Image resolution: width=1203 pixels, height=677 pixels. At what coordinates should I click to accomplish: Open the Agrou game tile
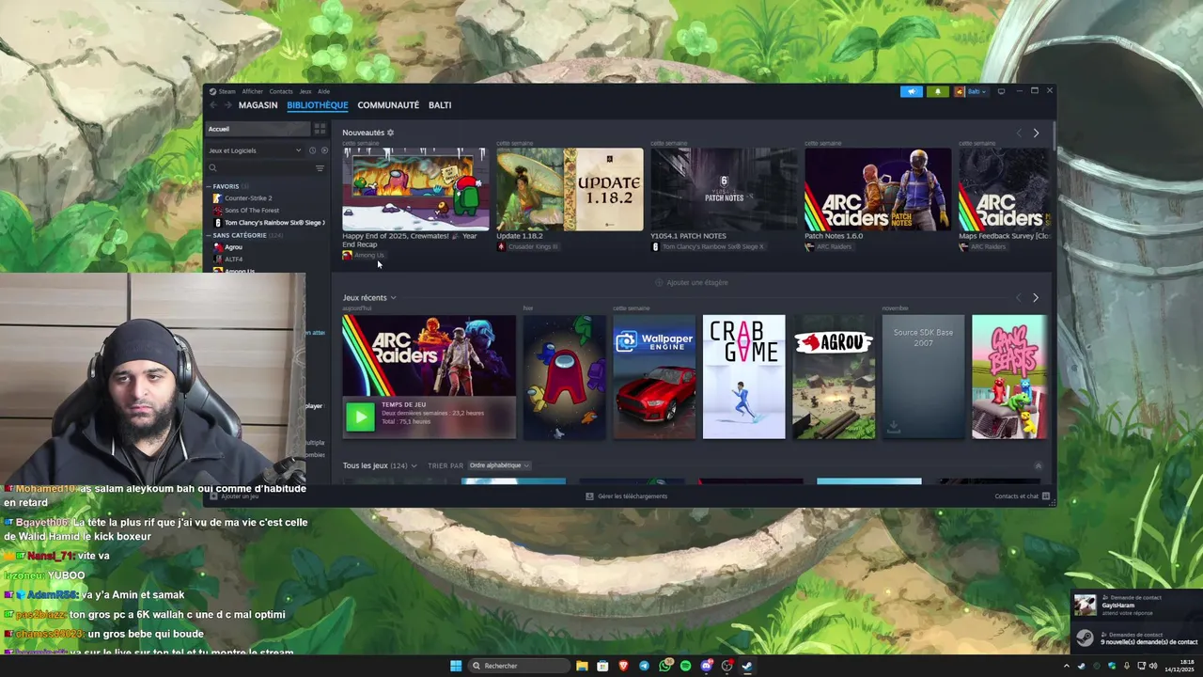pos(834,377)
